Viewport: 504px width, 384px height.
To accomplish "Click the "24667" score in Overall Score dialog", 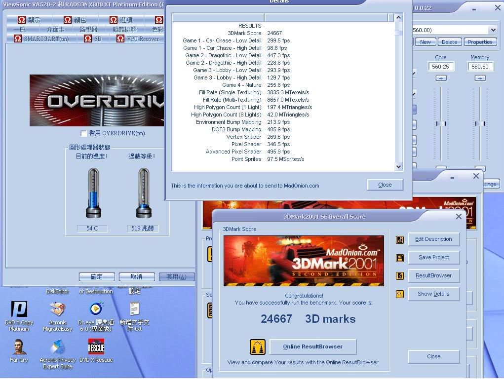I will (276, 319).
